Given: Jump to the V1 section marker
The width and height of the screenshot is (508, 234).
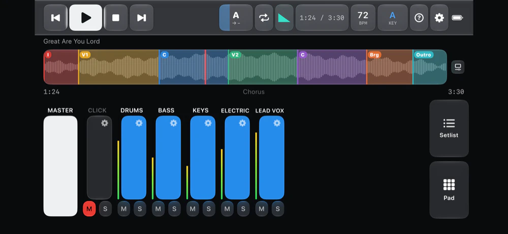Looking at the screenshot, I should tap(85, 55).
